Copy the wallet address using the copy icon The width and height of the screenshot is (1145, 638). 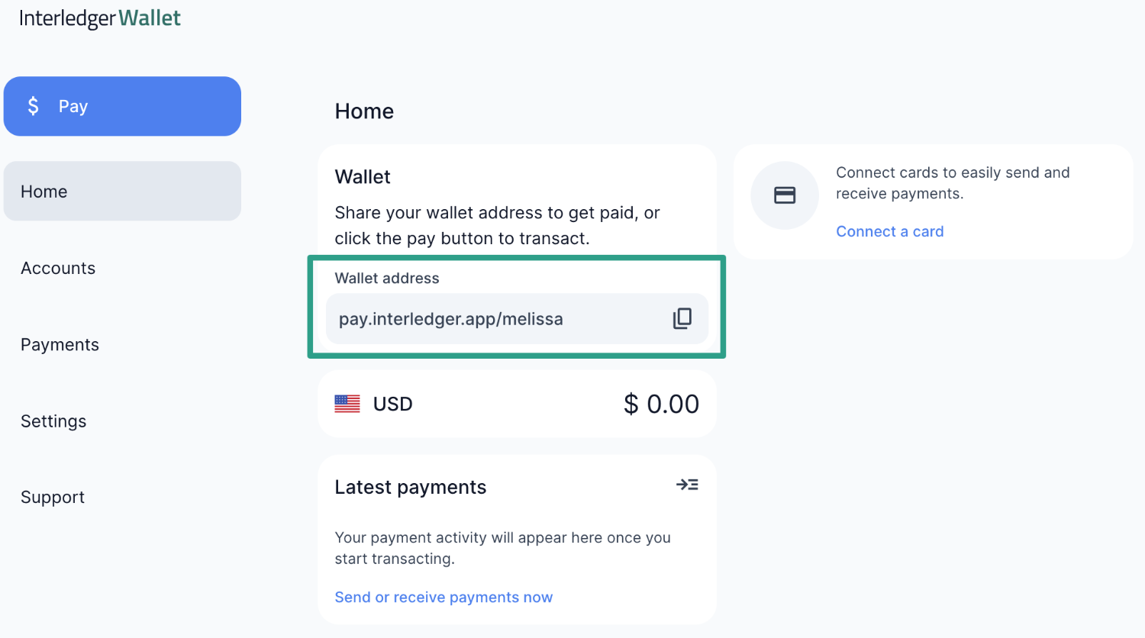pyautogui.click(x=682, y=318)
